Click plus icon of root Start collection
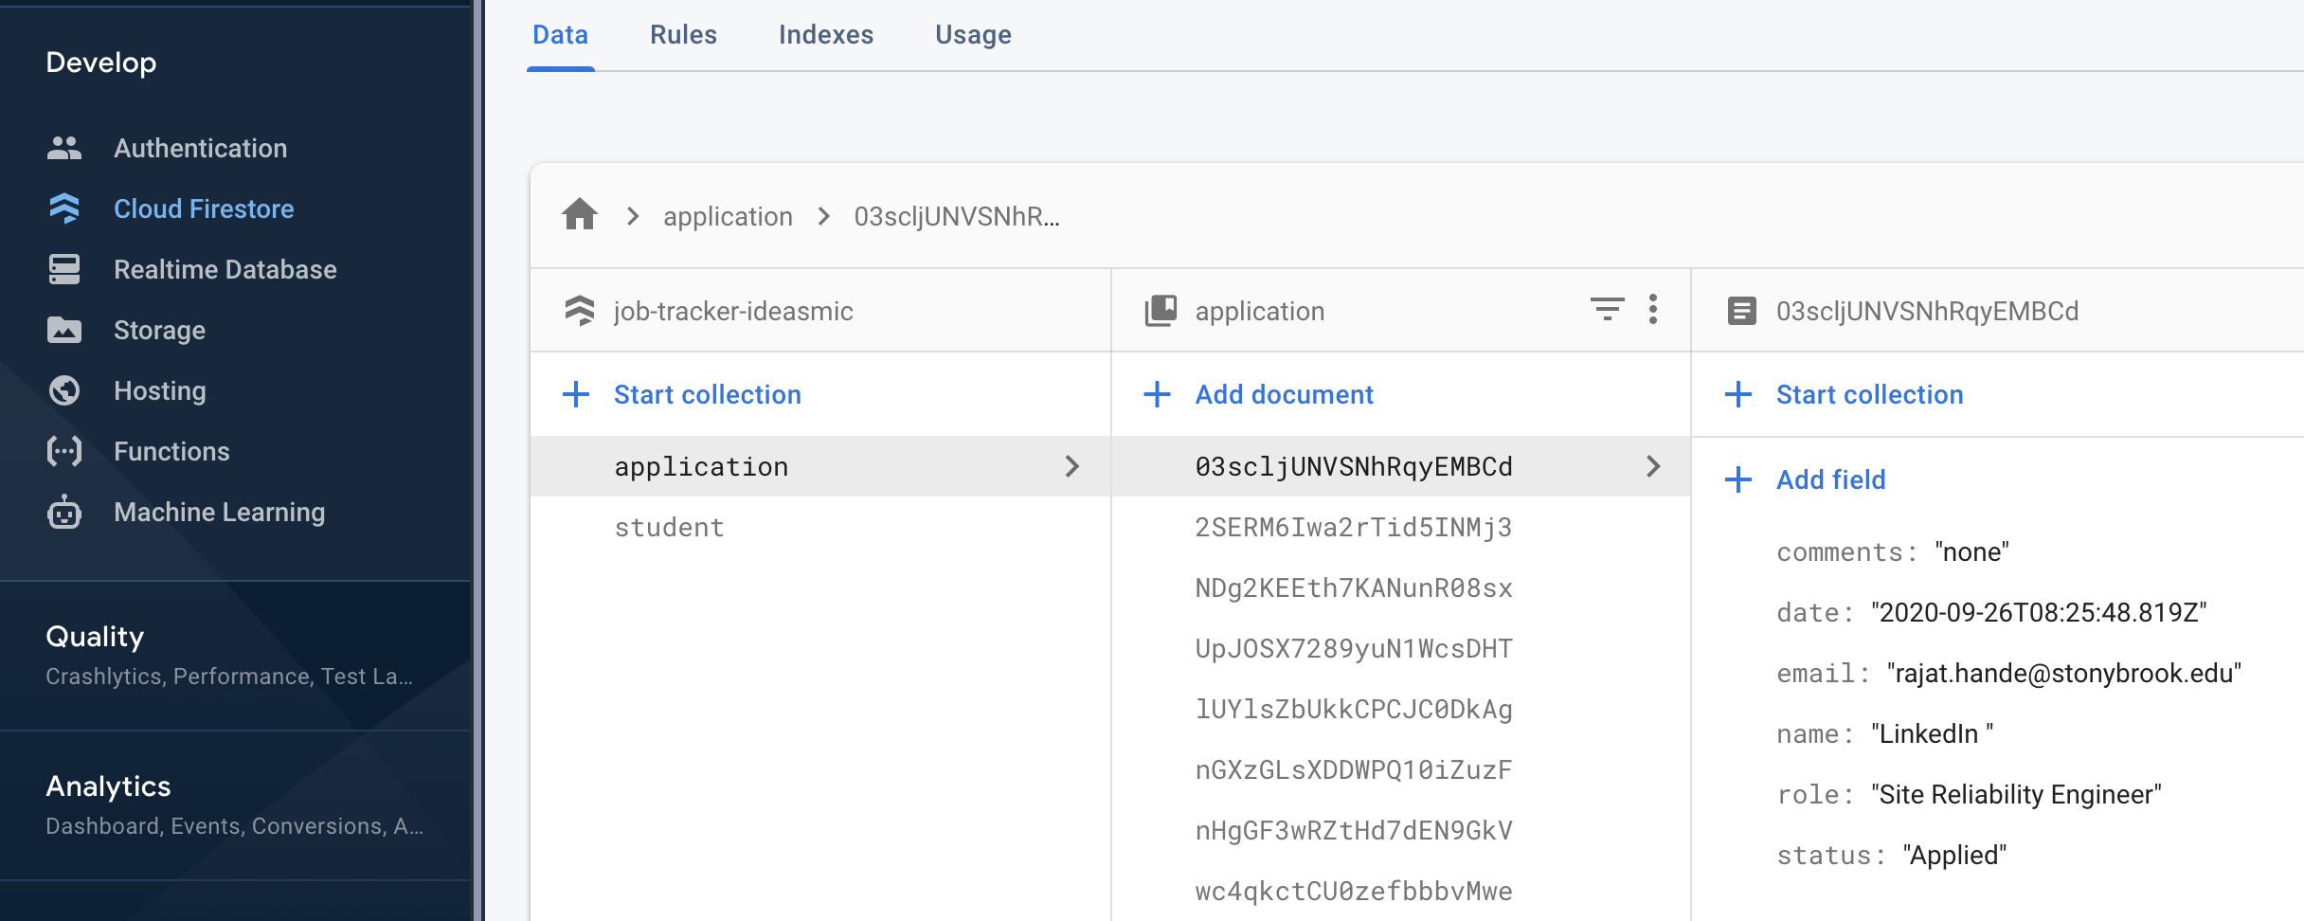The height and width of the screenshot is (921, 2304). click(x=576, y=394)
